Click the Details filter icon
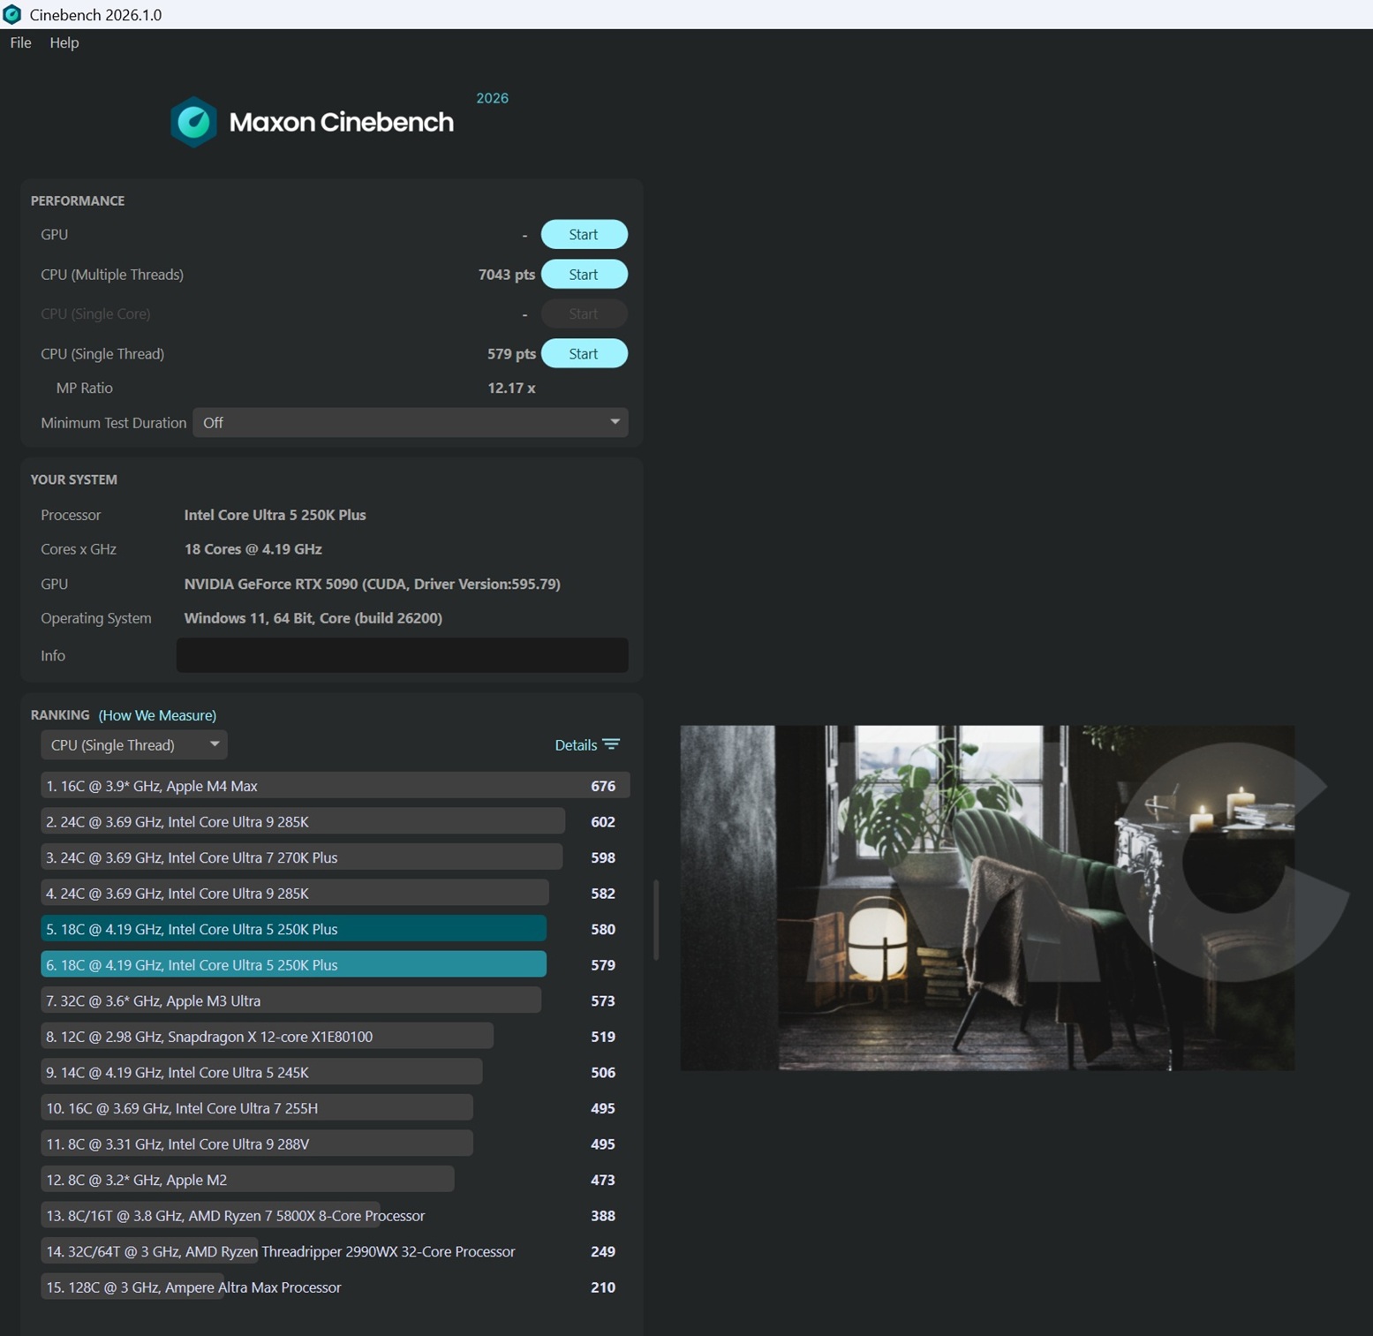 pyautogui.click(x=611, y=744)
